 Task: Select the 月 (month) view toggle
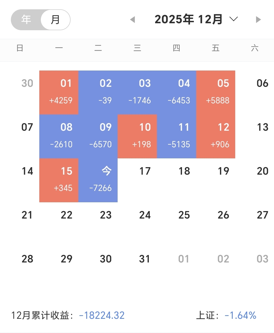click(x=55, y=20)
